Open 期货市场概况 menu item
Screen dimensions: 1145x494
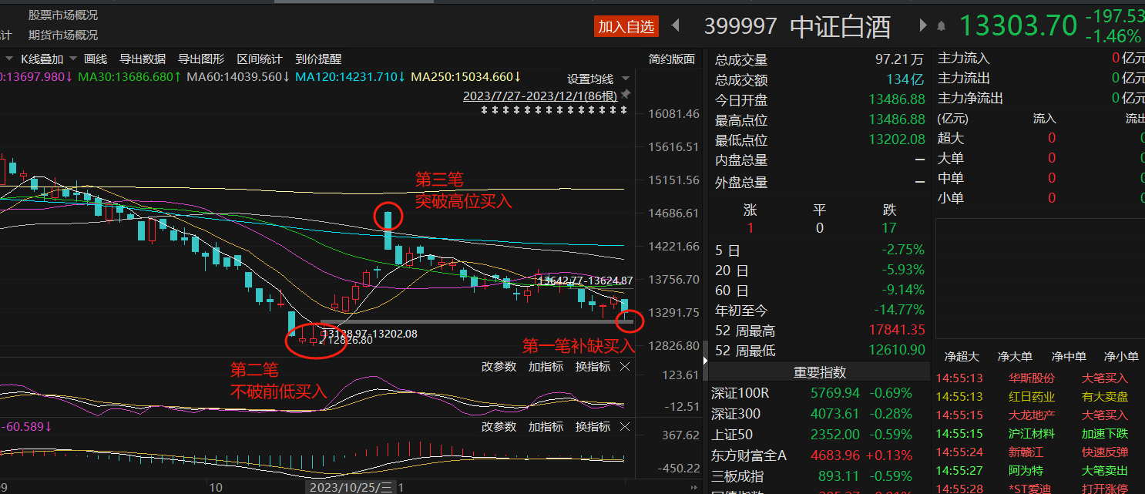point(63,35)
